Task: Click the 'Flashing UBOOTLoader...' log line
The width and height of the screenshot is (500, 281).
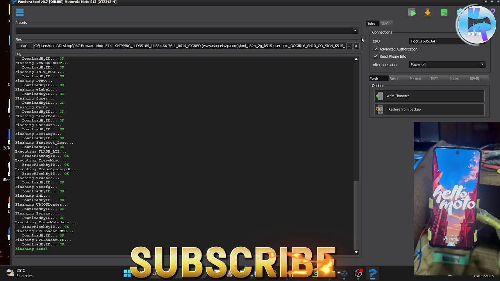Action: click(x=42, y=205)
